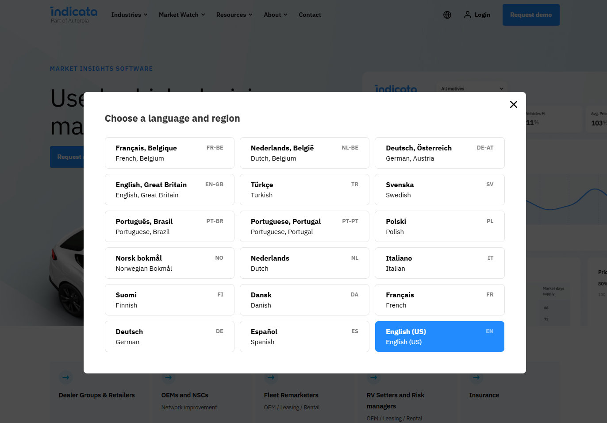Expand the Resources menu
Image resolution: width=607 pixels, height=423 pixels.
(x=234, y=15)
